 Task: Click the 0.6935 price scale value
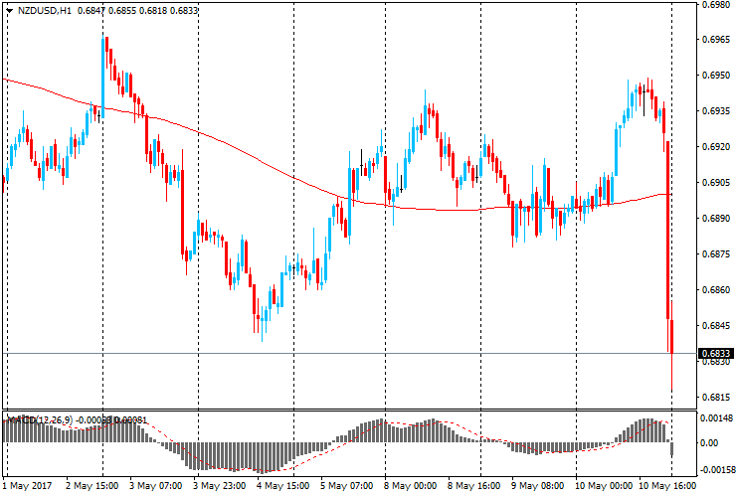(x=716, y=111)
